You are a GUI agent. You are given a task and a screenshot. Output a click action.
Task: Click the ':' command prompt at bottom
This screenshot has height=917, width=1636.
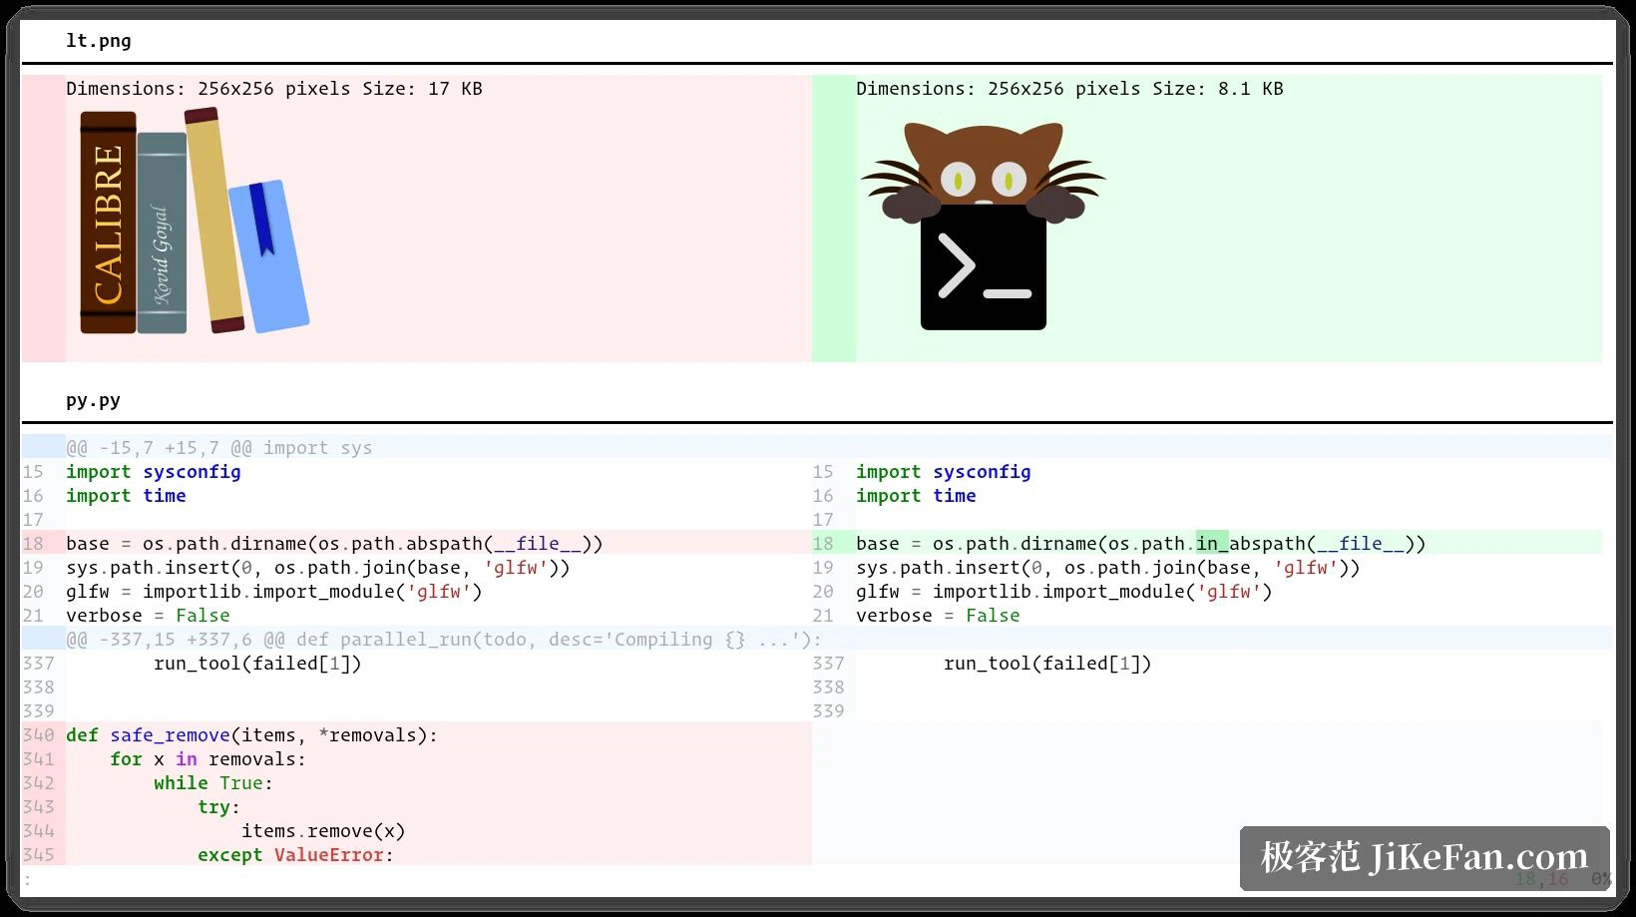pyautogui.click(x=28, y=880)
